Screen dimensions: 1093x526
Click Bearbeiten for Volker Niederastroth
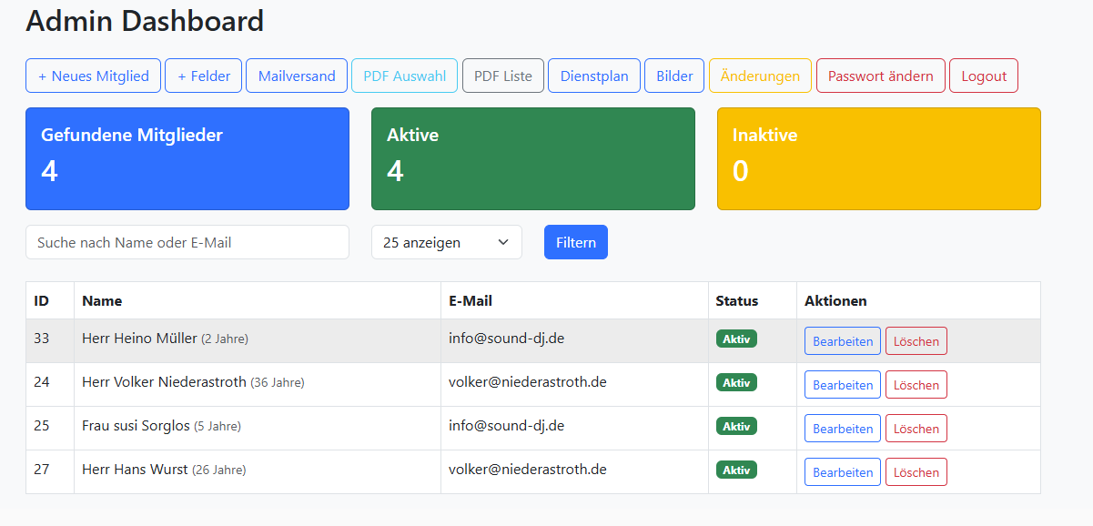[842, 385]
